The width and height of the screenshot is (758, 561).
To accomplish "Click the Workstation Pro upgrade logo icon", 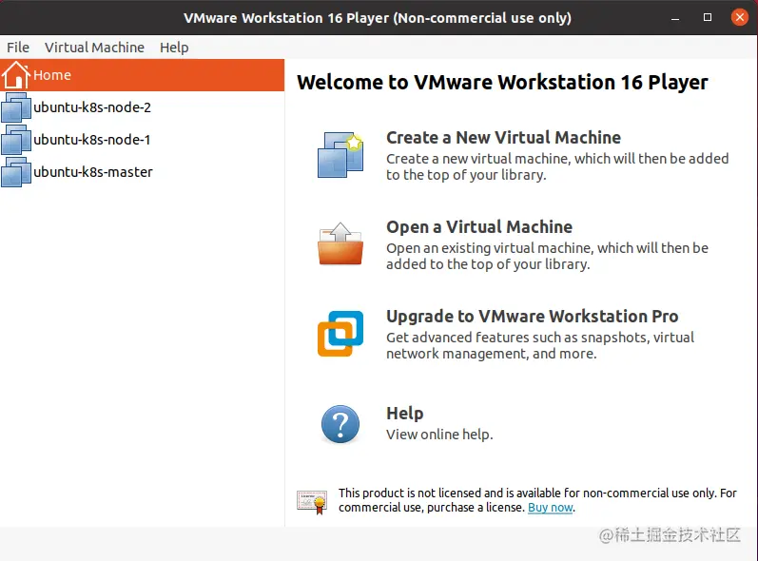I will (x=340, y=334).
